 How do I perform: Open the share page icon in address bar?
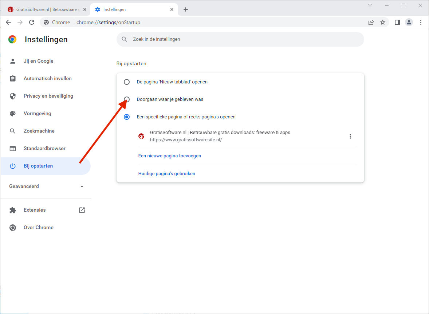[x=371, y=22]
